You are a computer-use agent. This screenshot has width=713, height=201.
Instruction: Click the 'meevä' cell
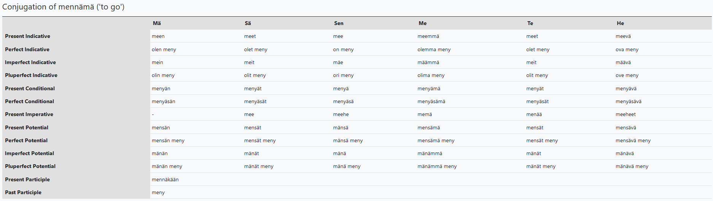tap(623, 36)
